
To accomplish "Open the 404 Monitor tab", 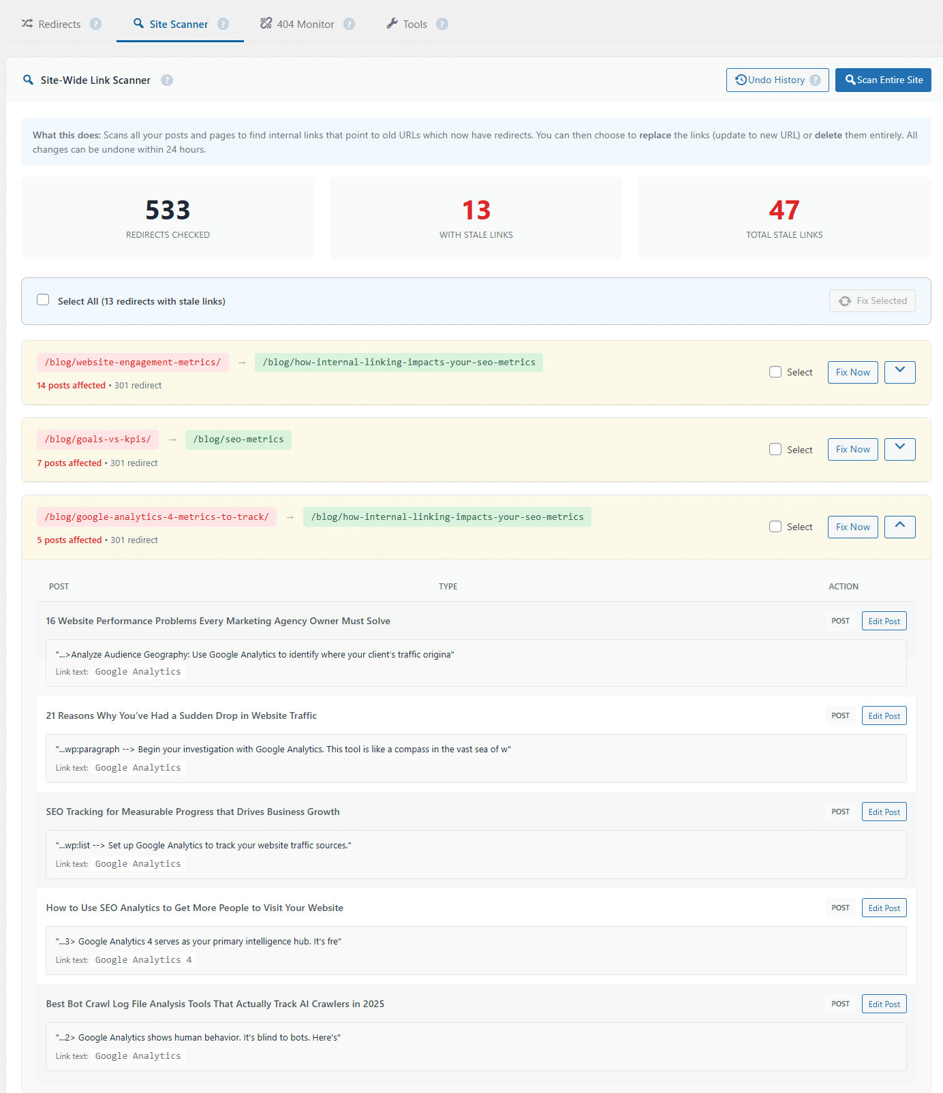I will pyautogui.click(x=307, y=25).
